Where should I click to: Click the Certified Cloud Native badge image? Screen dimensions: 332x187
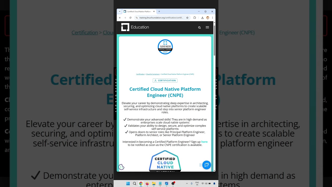tap(165, 161)
